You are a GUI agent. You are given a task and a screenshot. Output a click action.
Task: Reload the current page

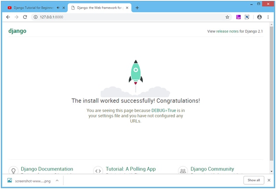[x=25, y=17]
